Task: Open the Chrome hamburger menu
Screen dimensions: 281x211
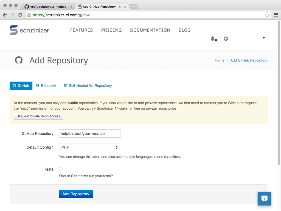Action: tap(276, 15)
